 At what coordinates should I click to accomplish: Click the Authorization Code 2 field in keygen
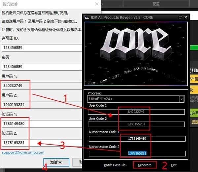(x=137, y=154)
